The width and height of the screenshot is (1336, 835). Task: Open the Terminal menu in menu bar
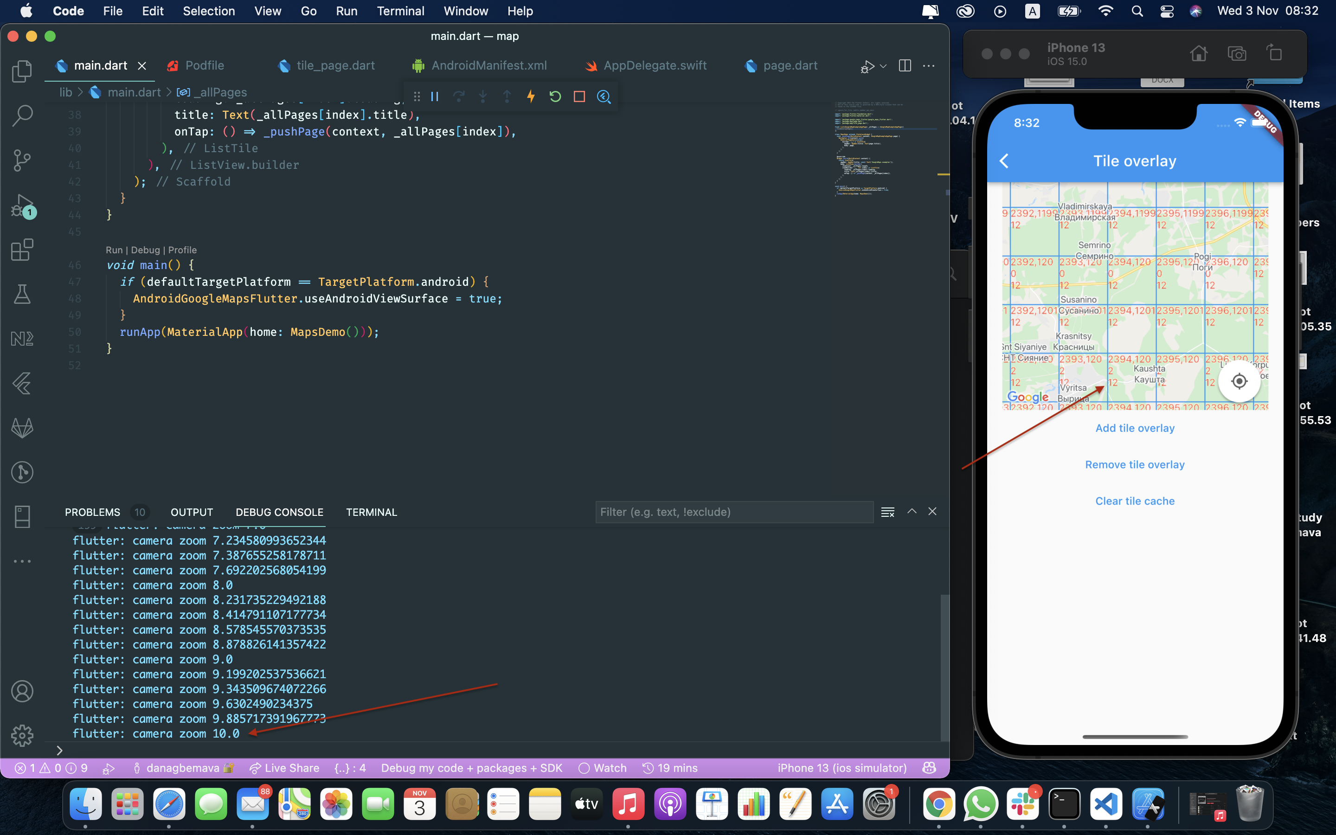coord(400,11)
